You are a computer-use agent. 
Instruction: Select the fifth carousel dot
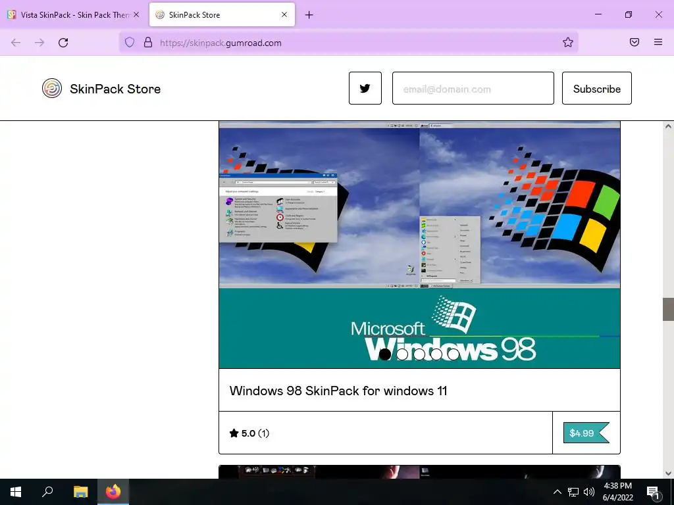coord(453,354)
